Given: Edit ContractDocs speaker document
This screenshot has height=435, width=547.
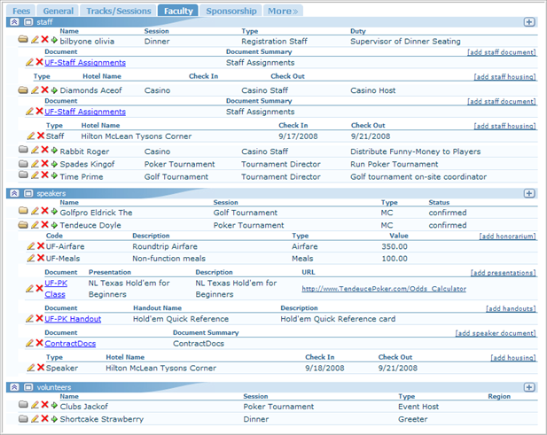Looking at the screenshot, I should click(x=29, y=343).
